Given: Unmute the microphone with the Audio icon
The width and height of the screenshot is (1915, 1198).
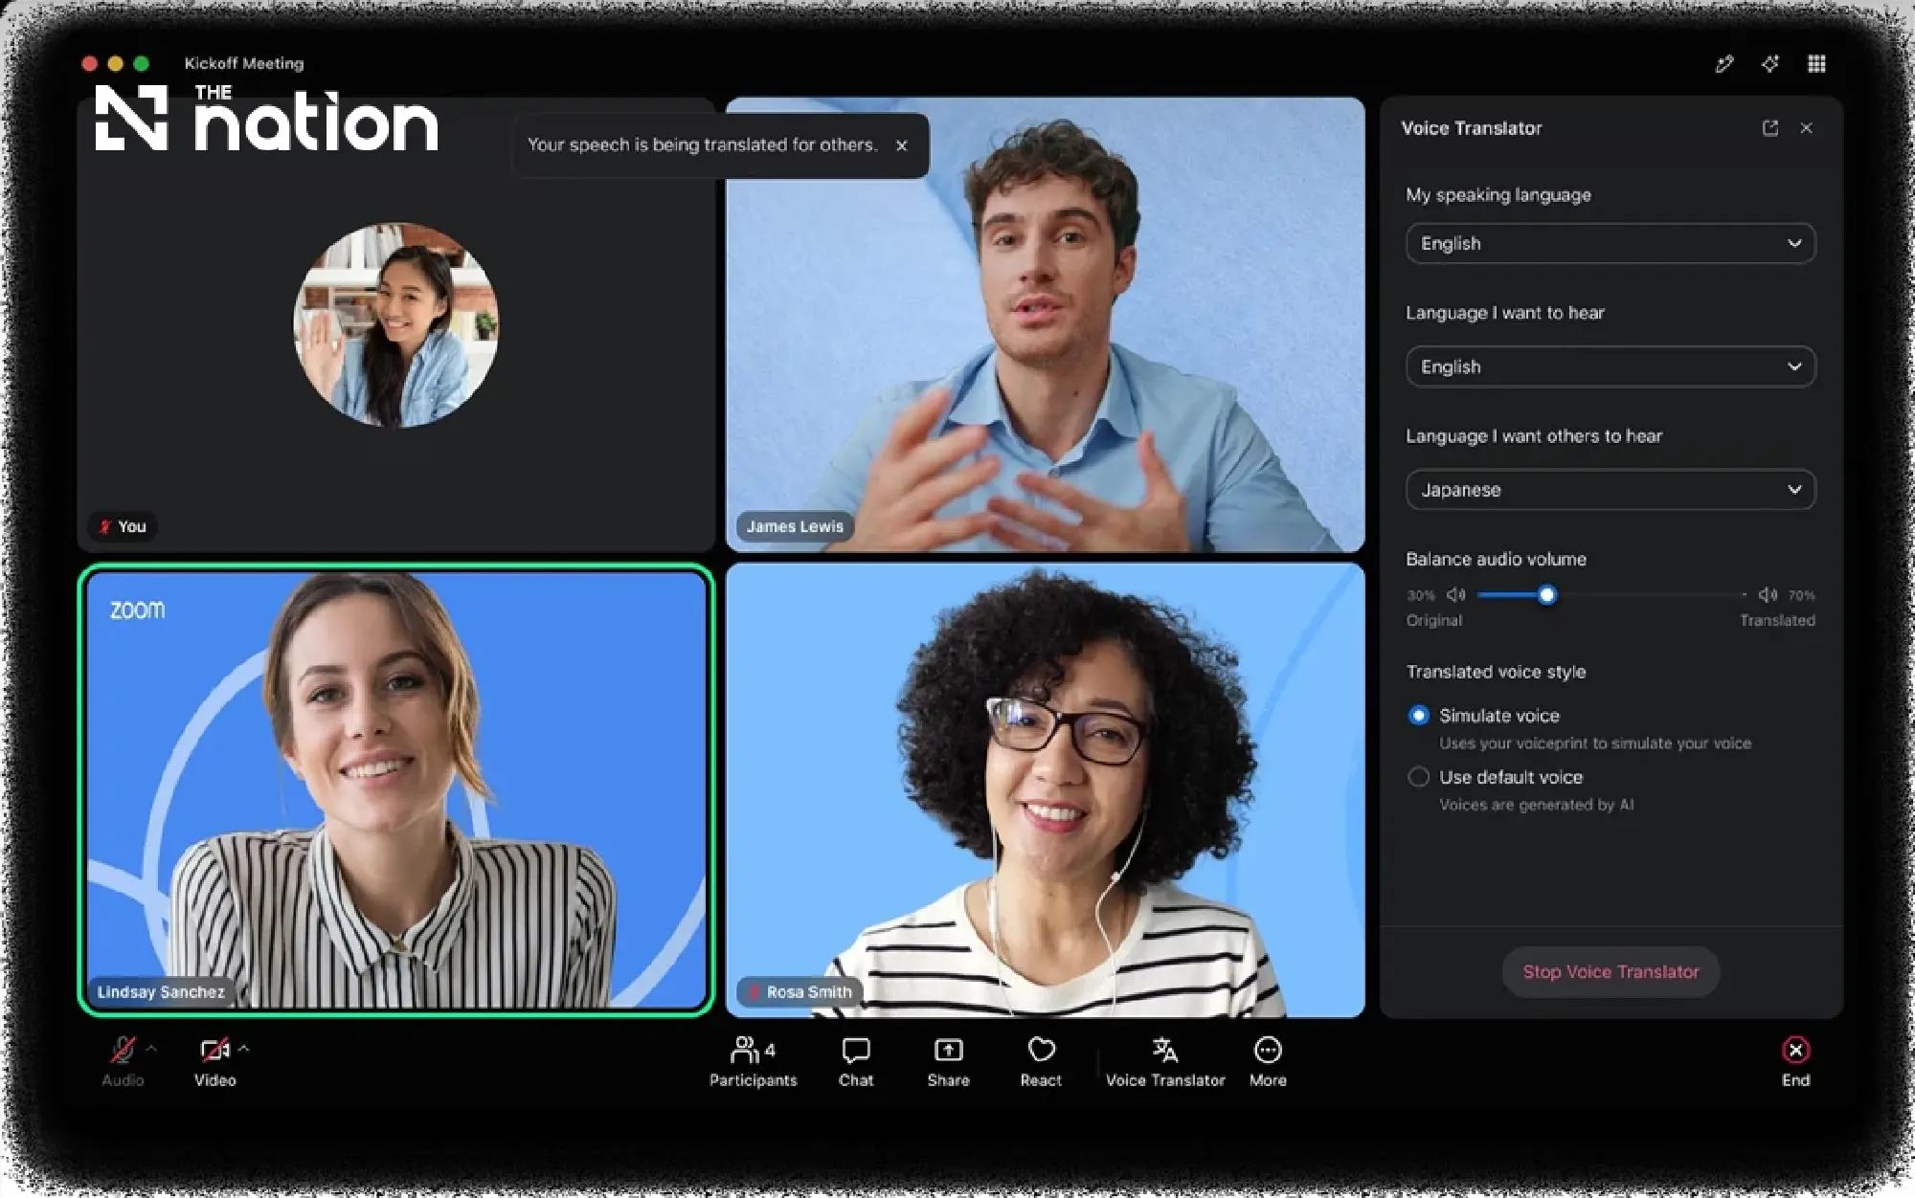Looking at the screenshot, I should pyautogui.click(x=122, y=1051).
